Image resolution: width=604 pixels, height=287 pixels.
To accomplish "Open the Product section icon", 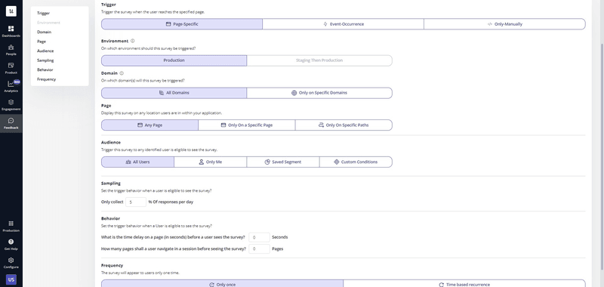I will click(11, 68).
